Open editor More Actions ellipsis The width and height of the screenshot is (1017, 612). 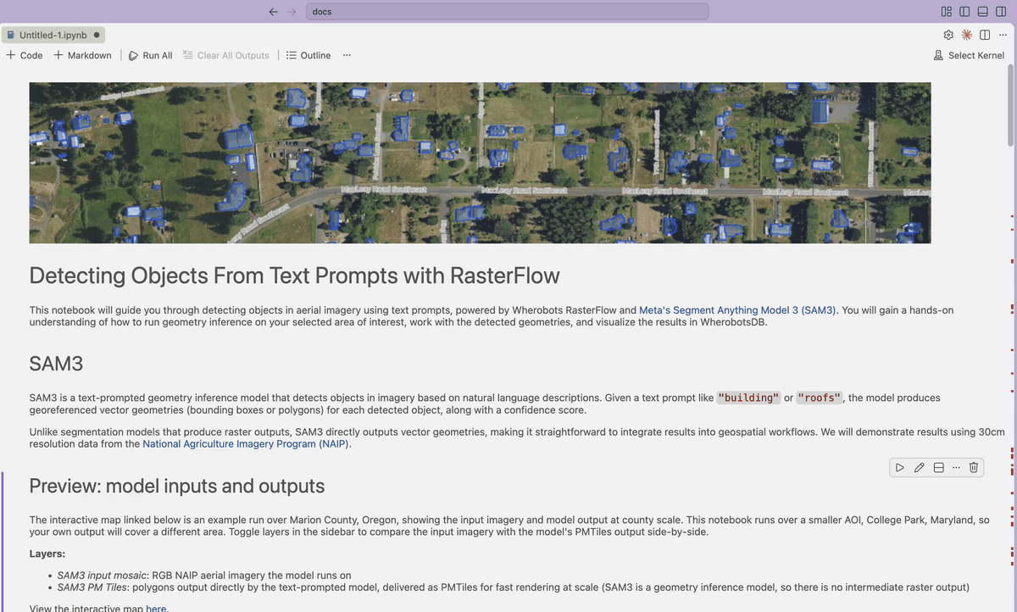1003,35
